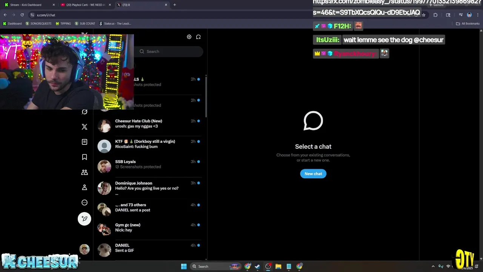
Task: Open the Dashboard bookmark
Action: (12, 23)
